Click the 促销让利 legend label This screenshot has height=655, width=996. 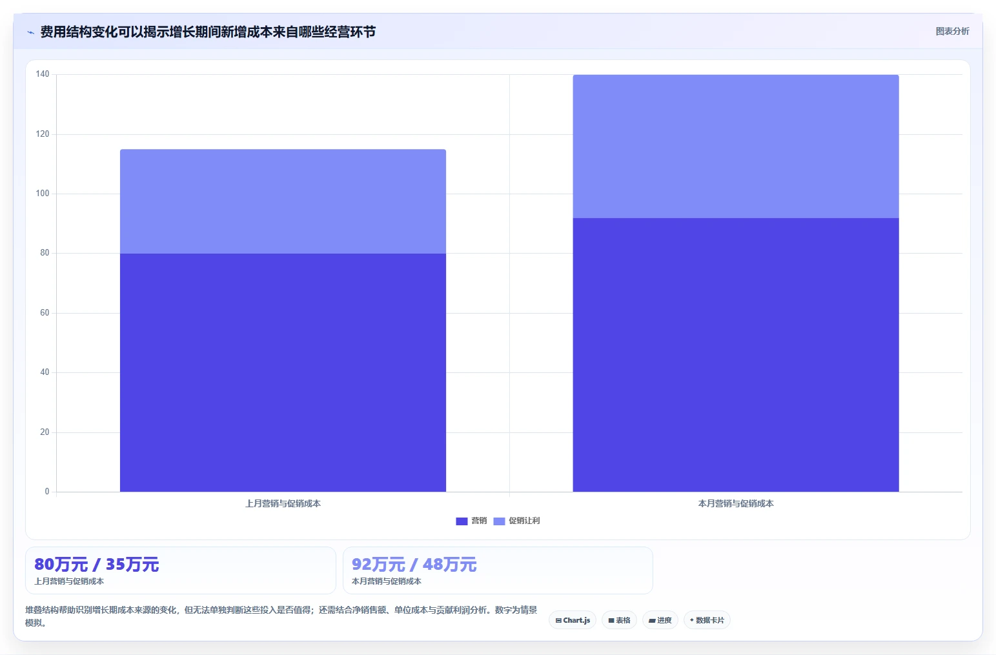tap(524, 521)
